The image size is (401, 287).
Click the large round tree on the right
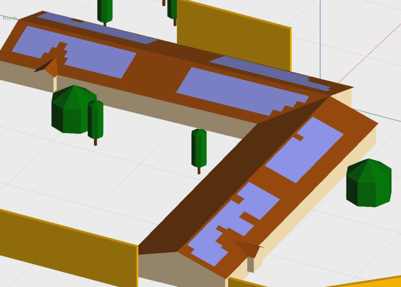click(x=369, y=183)
